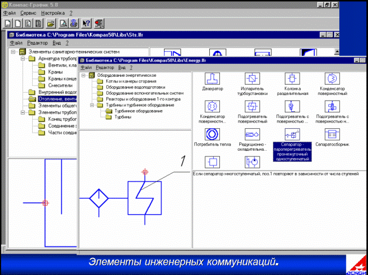Screen dimensions: 368x275
Task: Collapse Элементы санитарно-технических систем root node
Action: [13, 51]
